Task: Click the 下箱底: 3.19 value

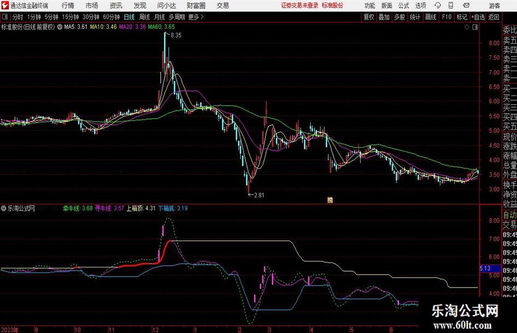Action: 173,208
